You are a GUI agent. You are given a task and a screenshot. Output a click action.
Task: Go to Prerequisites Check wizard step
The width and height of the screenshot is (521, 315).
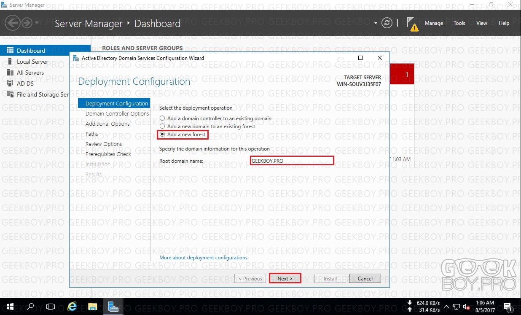point(108,154)
